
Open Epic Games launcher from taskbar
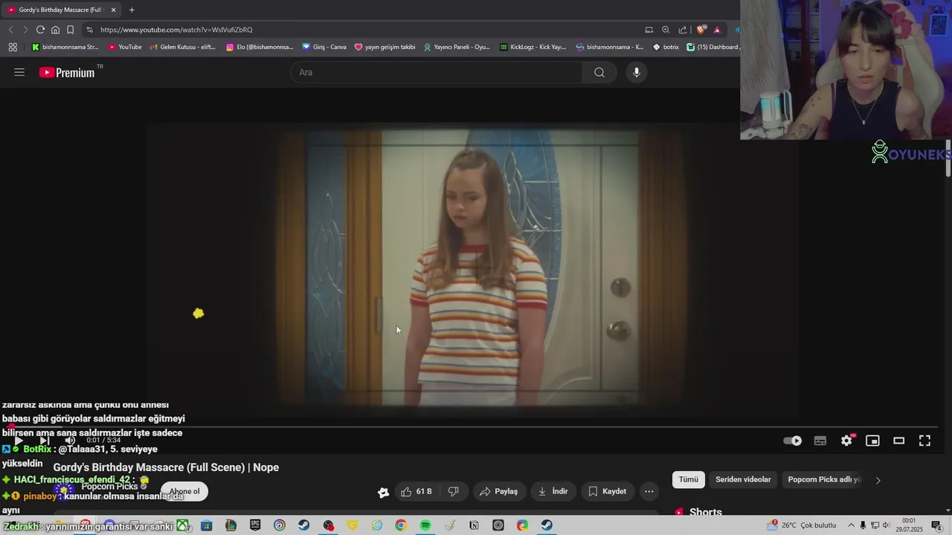pyautogui.click(x=255, y=525)
